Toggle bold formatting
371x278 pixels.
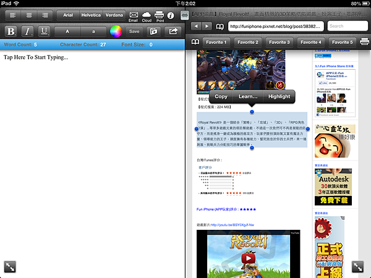pyautogui.click(x=11, y=32)
